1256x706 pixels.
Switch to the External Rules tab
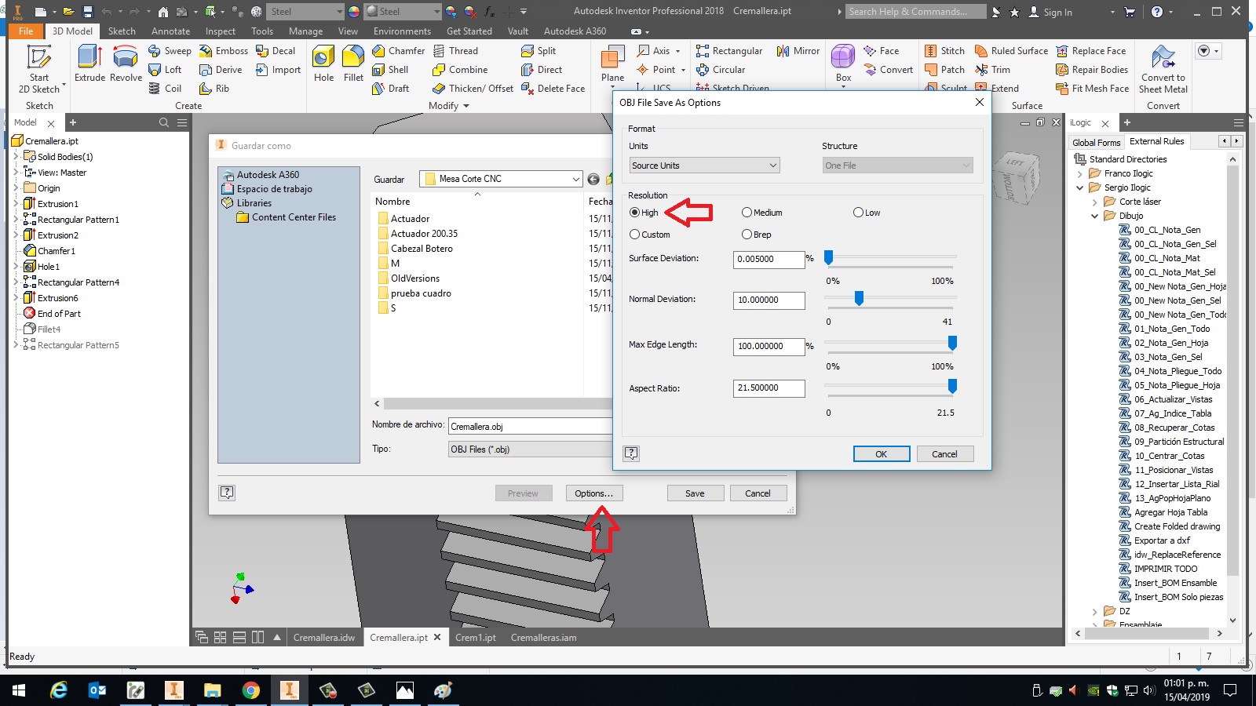click(x=1156, y=141)
